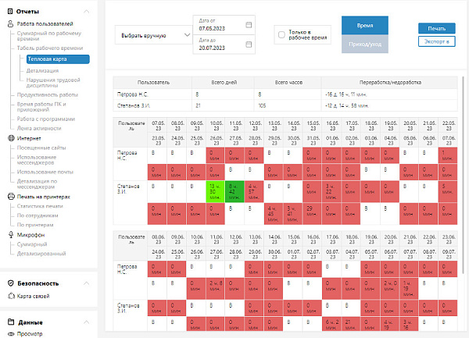469x338 pixels.
Task: Open 'Детализация' under Табель рабочего времени
Action: point(42,70)
